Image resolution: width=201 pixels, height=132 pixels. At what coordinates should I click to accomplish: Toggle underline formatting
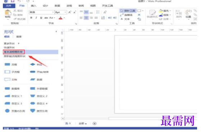(41, 18)
